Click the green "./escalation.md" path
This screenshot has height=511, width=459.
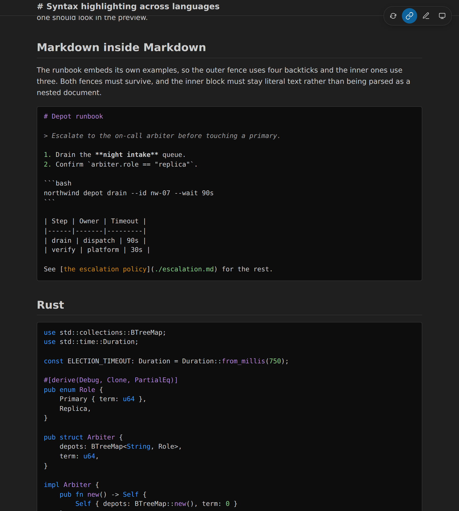coord(184,269)
